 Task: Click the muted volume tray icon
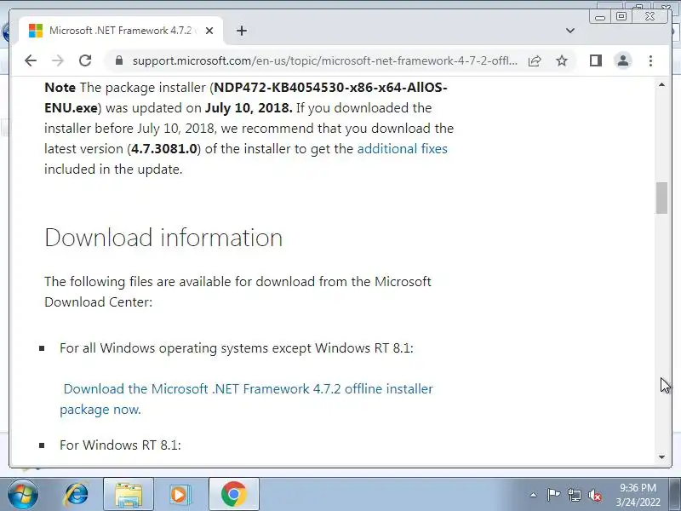[595, 495]
